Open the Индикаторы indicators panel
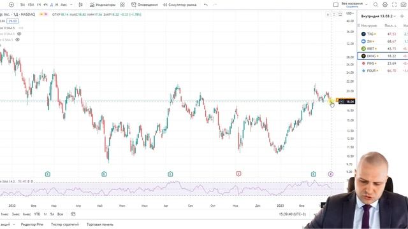 coord(103,4)
